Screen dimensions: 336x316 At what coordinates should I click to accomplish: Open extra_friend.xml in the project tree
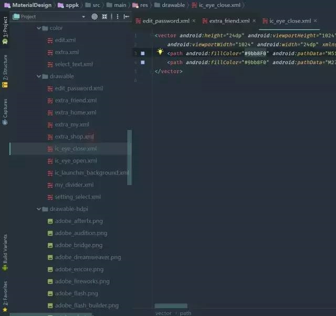point(76,100)
